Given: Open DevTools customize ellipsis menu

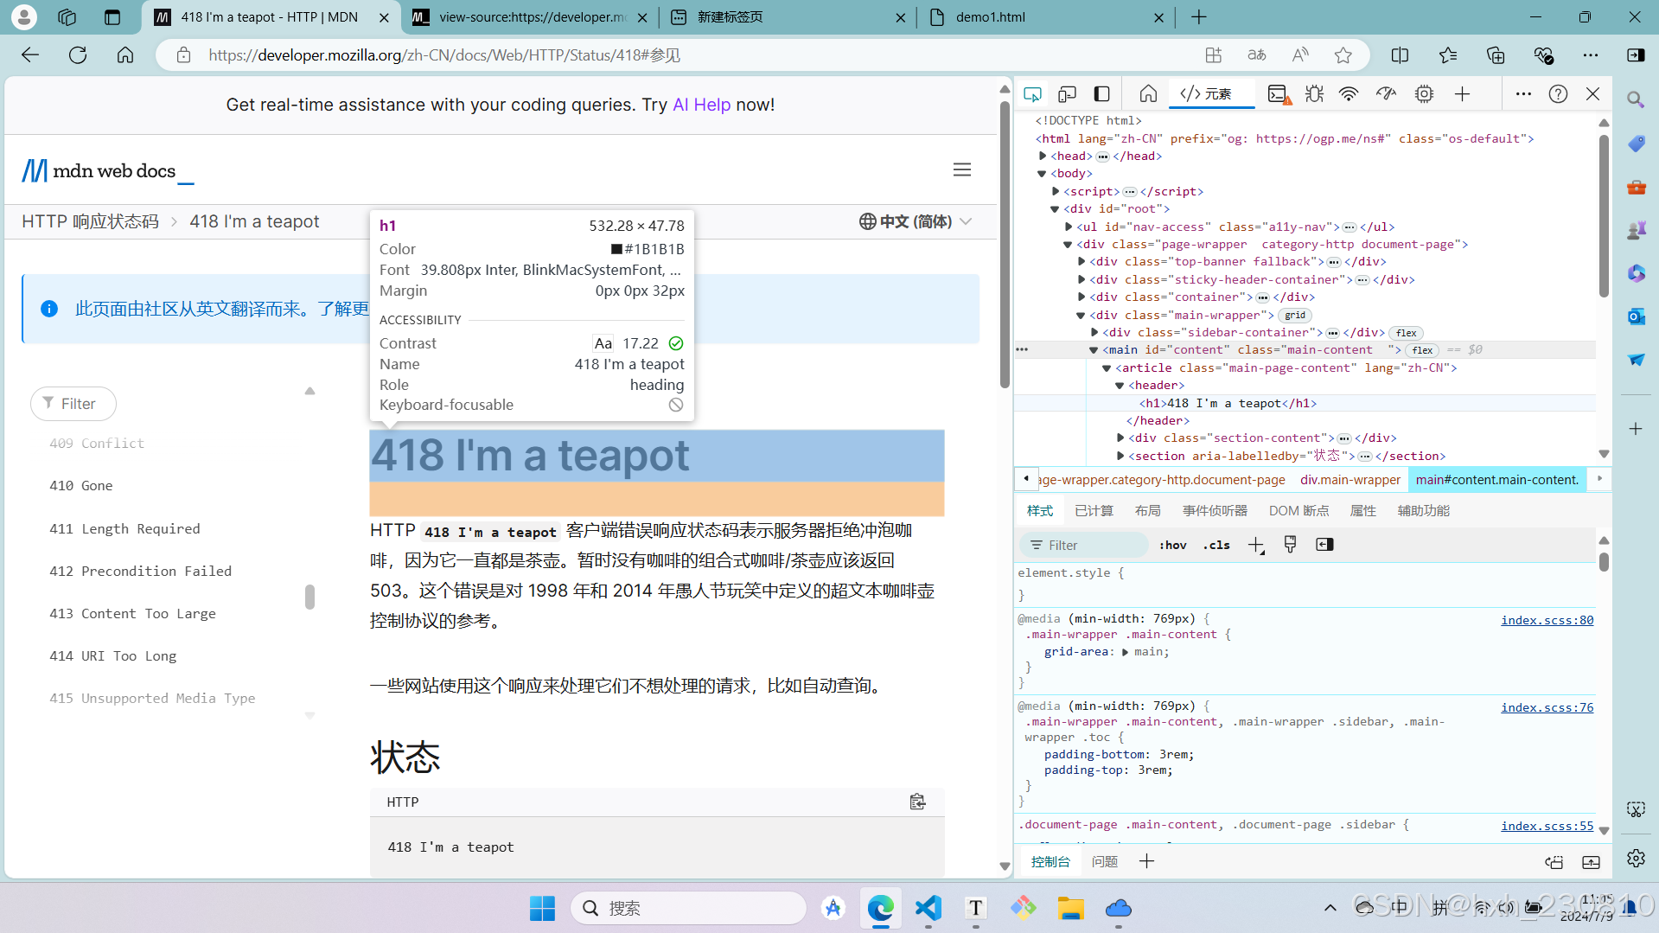Looking at the screenshot, I should pos(1523,94).
